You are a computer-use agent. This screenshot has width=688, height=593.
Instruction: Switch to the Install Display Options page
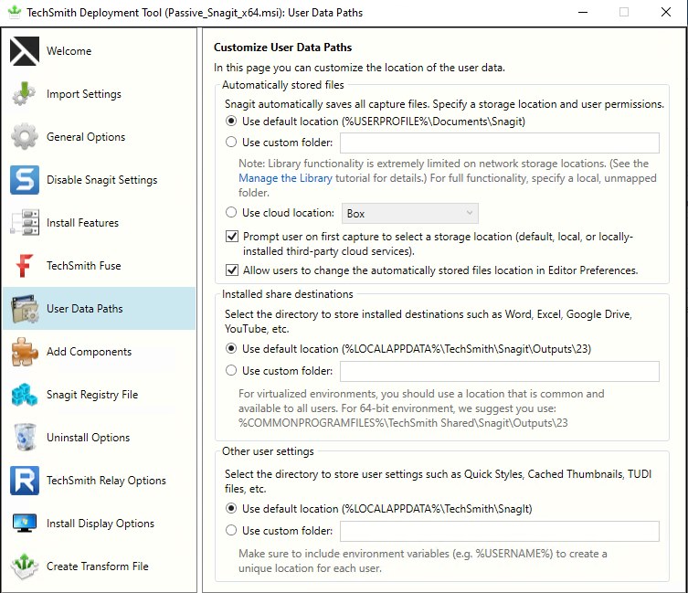coord(101,524)
